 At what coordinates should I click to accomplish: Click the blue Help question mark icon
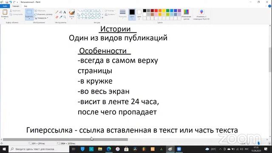pyautogui.click(x=270, y=6)
